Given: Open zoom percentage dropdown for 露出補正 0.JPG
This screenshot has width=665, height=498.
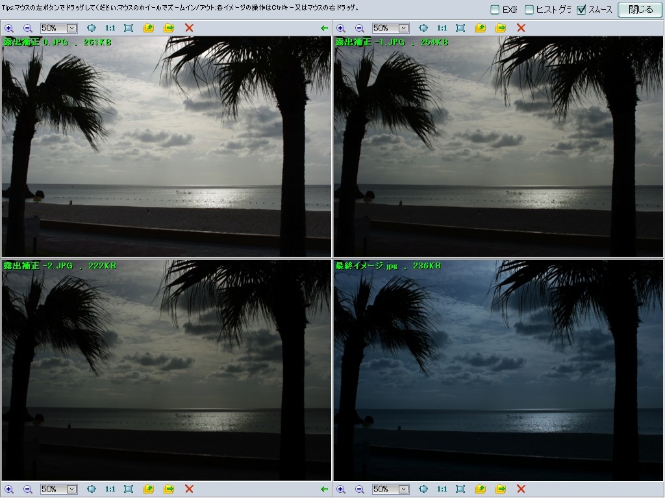Looking at the screenshot, I should (71, 28).
